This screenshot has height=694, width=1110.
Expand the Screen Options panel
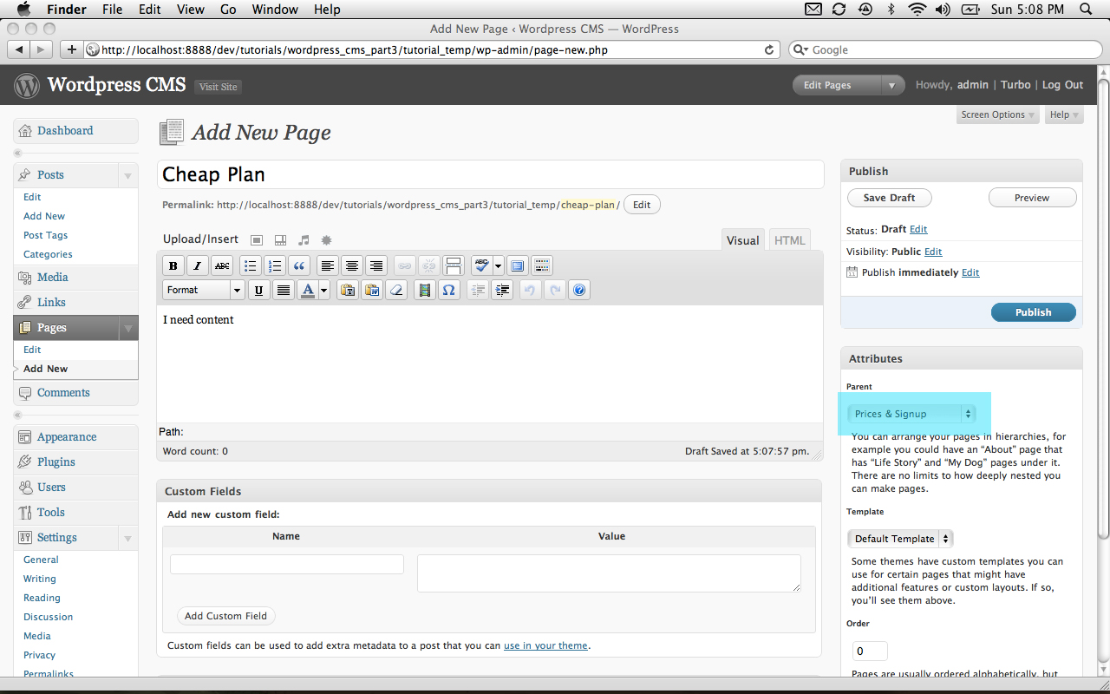(x=998, y=115)
